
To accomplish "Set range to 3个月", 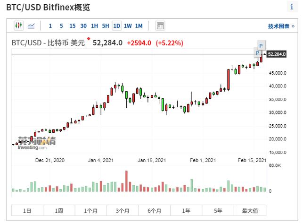I will (x=123, y=210).
